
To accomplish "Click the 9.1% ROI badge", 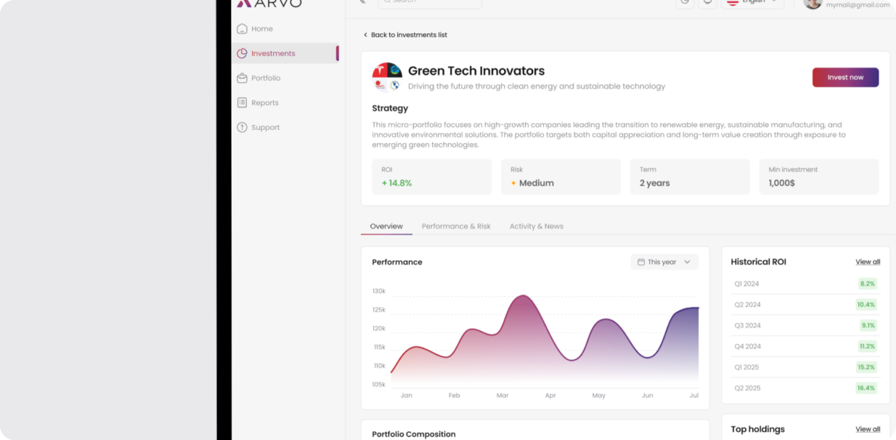I will (x=868, y=325).
